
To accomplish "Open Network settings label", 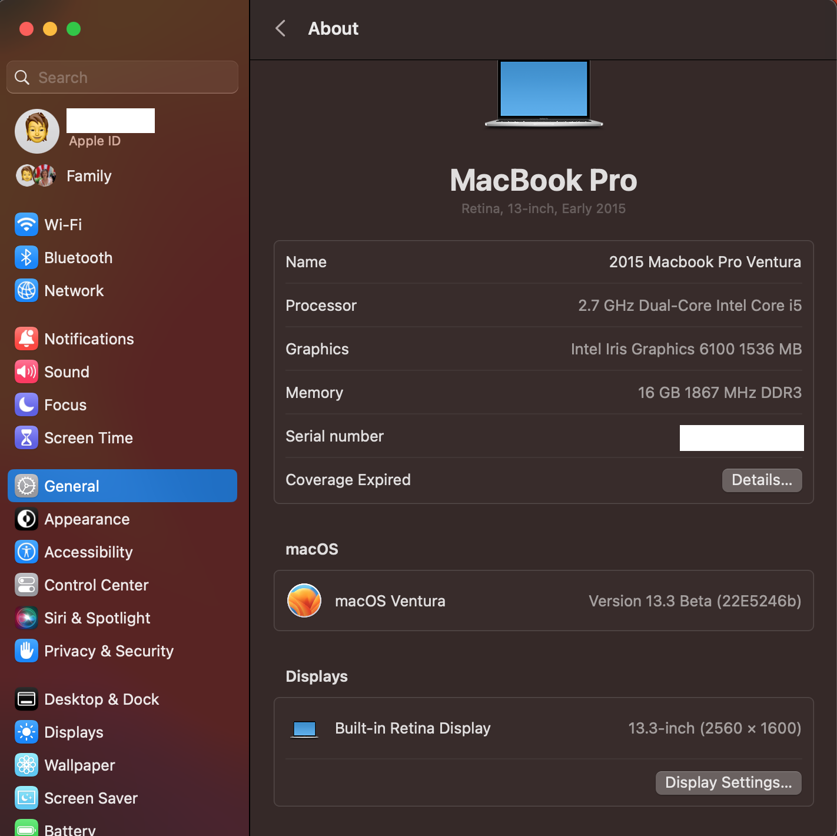I will point(74,291).
